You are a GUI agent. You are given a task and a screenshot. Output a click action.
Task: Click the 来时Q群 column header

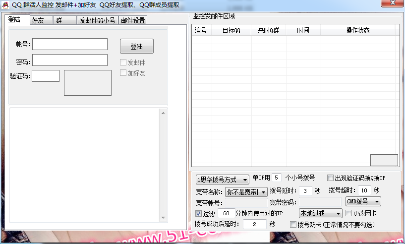[269, 30]
